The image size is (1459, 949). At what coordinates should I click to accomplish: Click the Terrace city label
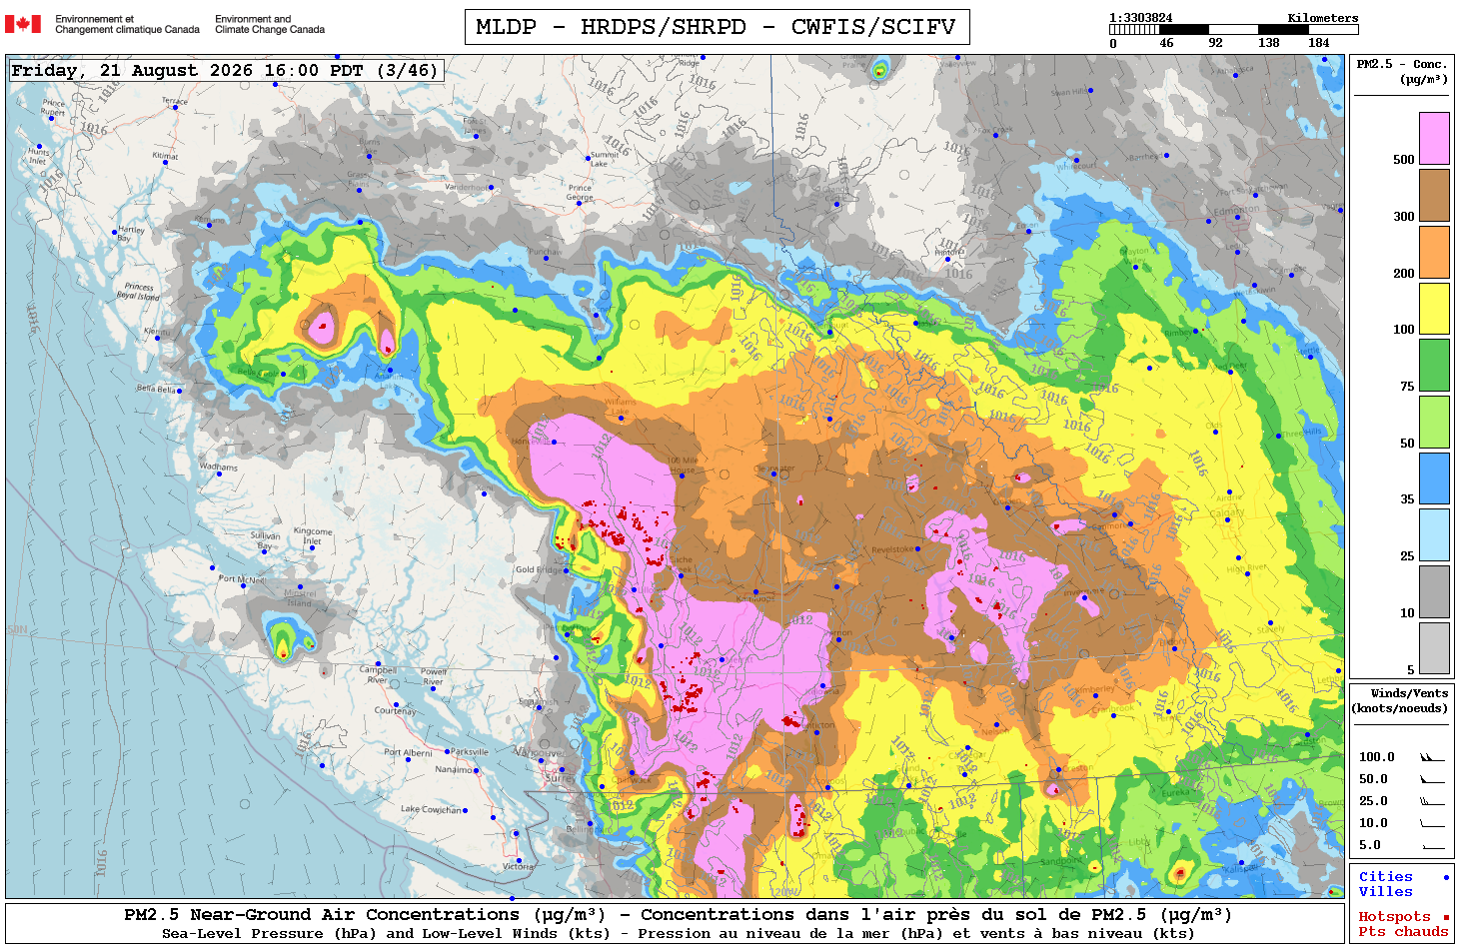coord(175,101)
